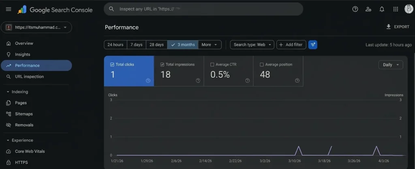Screen dimensions: 415x169
Task: Open help tooltip on Total clicks card
Action: point(148,80)
